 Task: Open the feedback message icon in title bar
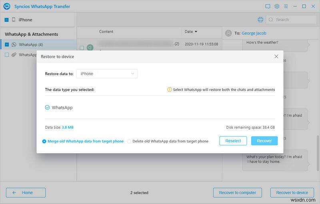[268, 6]
